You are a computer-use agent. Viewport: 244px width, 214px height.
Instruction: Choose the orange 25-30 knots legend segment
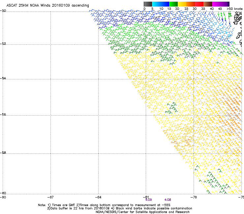click(191, 4)
